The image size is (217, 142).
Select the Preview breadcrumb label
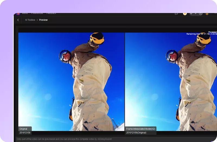pyautogui.click(x=43, y=20)
